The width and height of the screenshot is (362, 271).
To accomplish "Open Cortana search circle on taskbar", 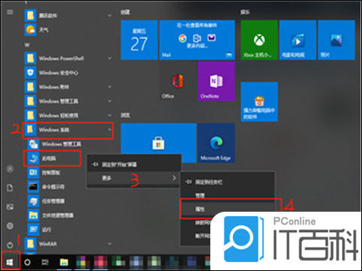I will [x=27, y=262].
